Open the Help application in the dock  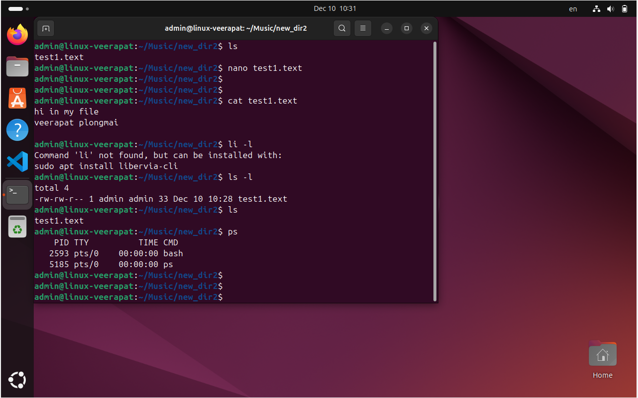click(17, 130)
